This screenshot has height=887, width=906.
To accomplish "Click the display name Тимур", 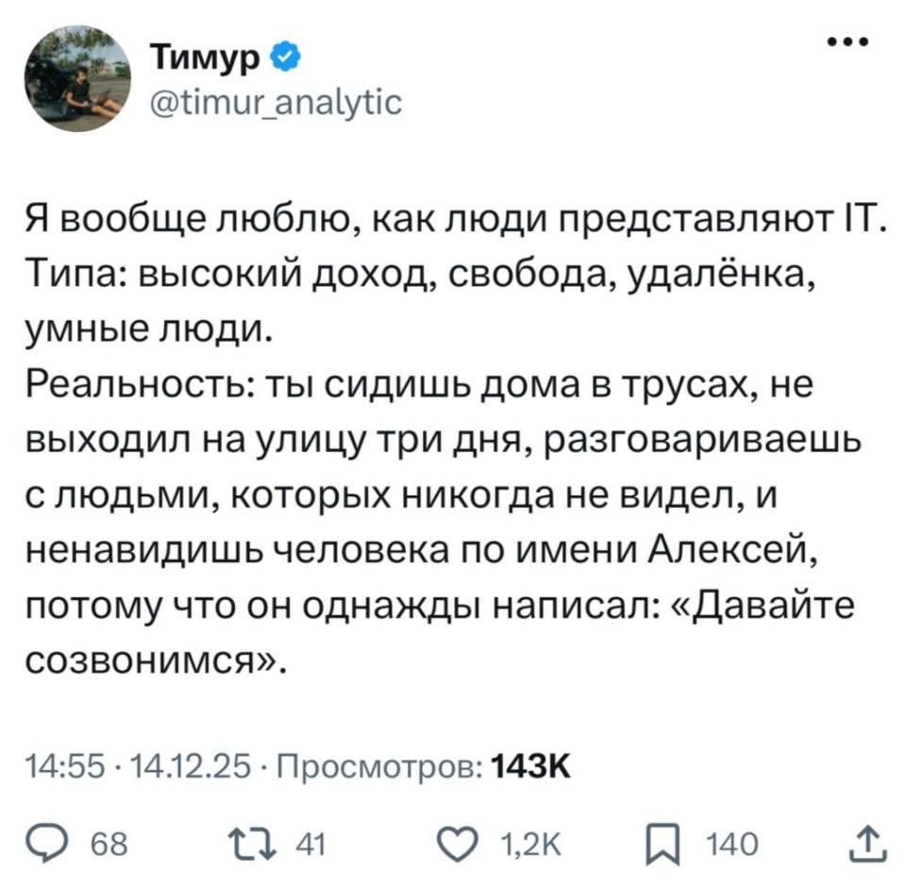I will (x=203, y=55).
